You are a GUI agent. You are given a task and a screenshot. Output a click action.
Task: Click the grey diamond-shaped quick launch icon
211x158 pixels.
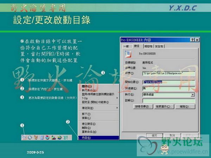pos(30,138)
